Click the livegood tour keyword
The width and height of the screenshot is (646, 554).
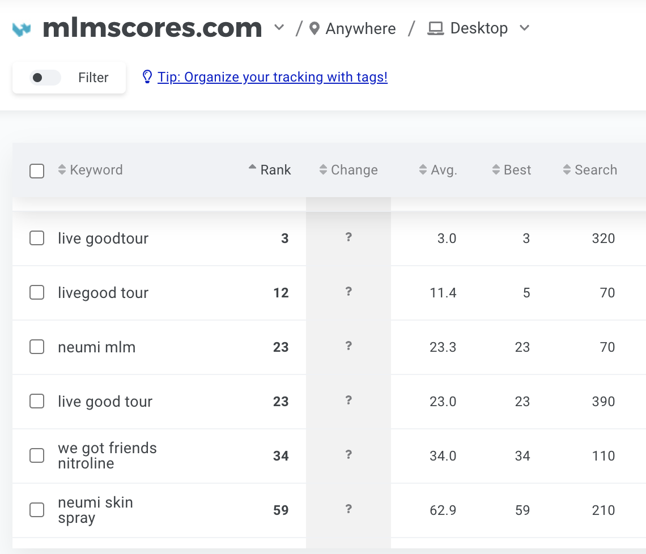[103, 293]
